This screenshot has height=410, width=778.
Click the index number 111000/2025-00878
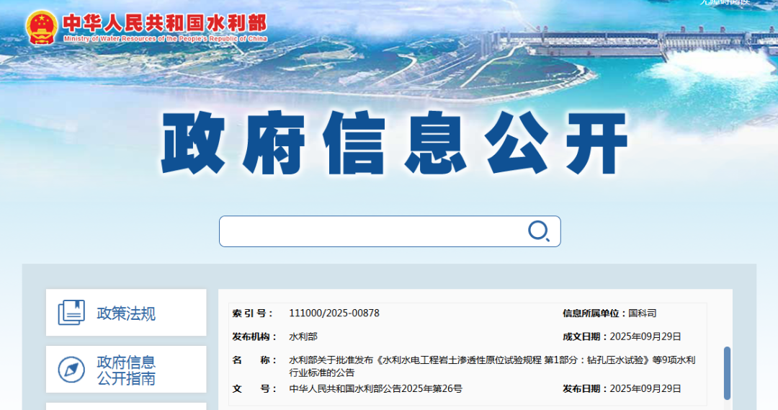[334, 313]
